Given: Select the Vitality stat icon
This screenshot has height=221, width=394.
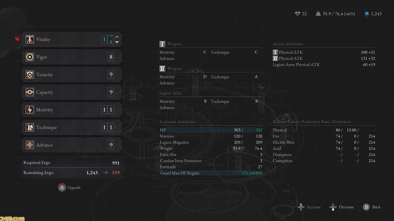Looking at the screenshot, I should point(30,39).
